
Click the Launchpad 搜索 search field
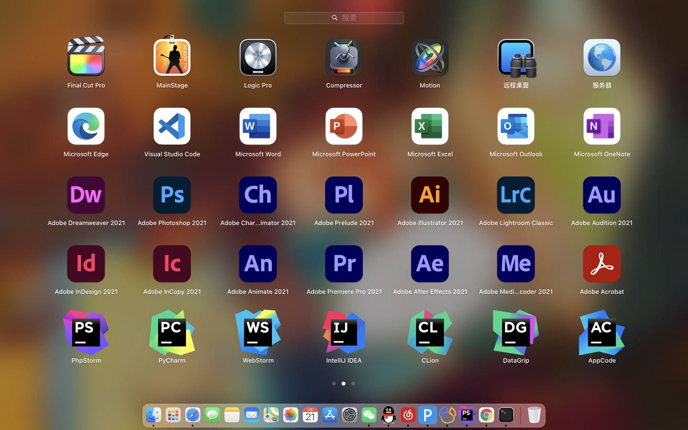pos(344,18)
